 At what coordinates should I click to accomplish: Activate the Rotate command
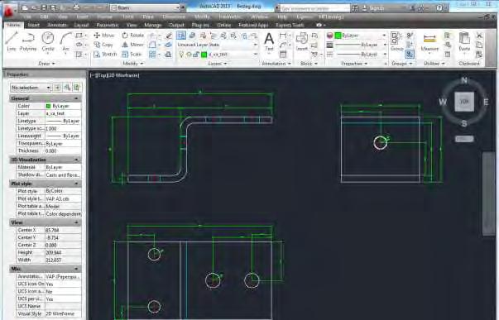click(133, 36)
